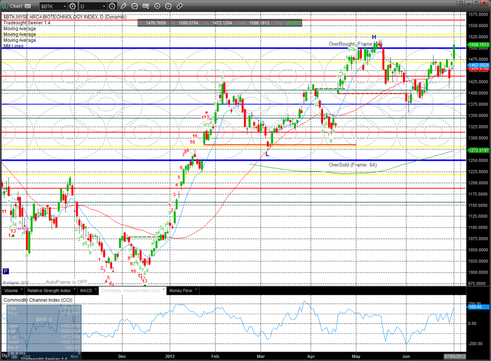Click the clock icon beside interval box
This screenshot has height=361, width=491.
coord(113,6)
